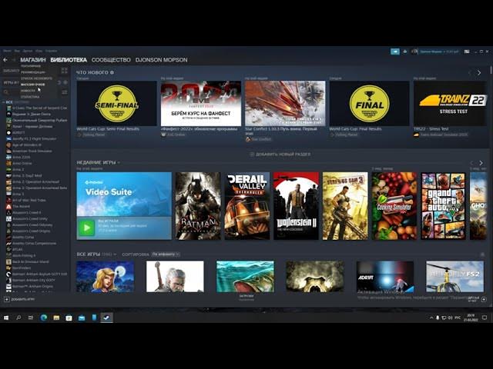Screen dimensions: 493x369
Task: Open the Windows Start menu
Action: [x=6, y=317]
